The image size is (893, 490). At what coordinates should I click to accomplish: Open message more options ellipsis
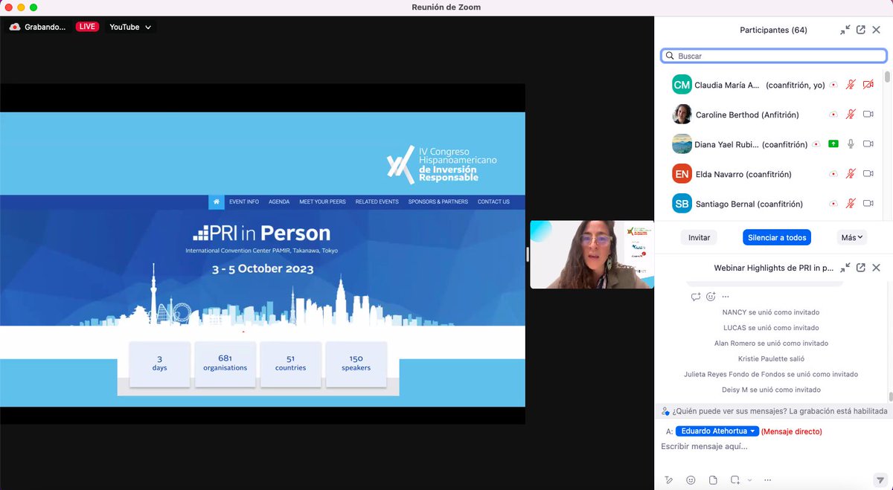click(x=726, y=297)
